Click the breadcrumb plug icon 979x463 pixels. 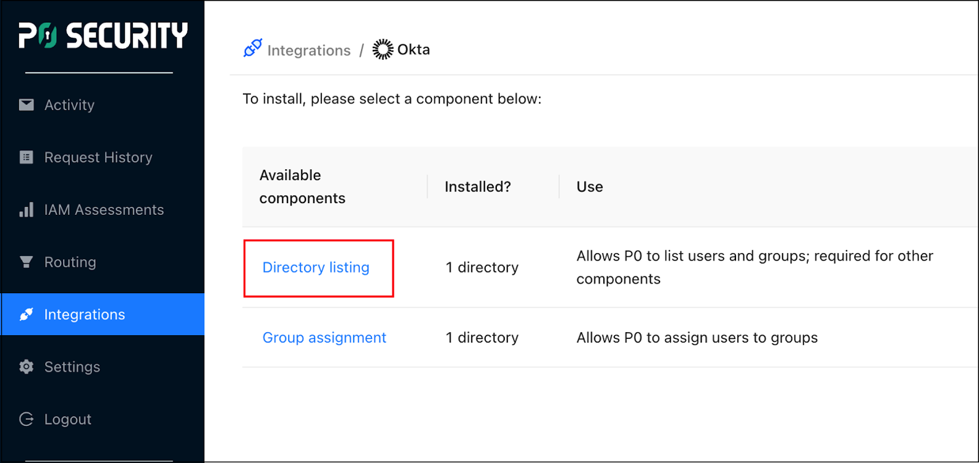pyautogui.click(x=252, y=48)
